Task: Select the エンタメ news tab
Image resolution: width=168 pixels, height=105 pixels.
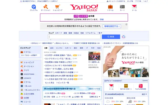Action: (59, 48)
